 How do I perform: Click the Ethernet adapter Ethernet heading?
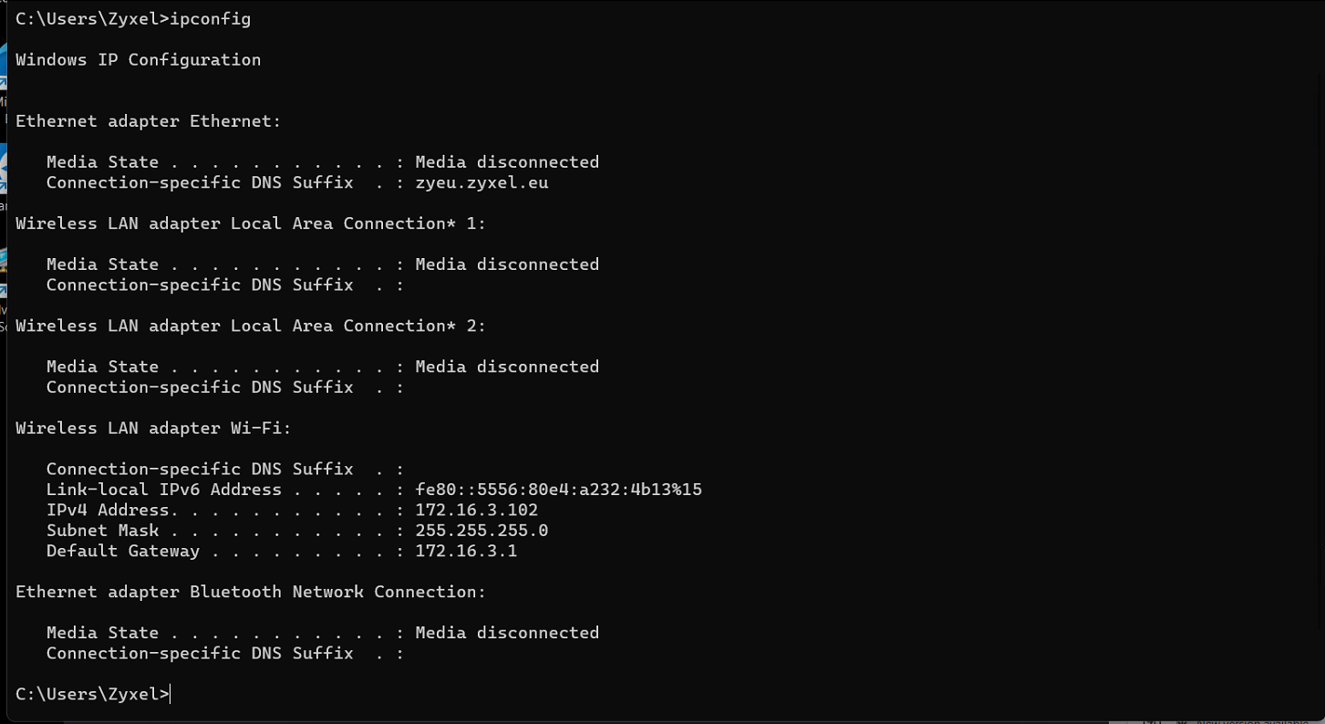[149, 121]
